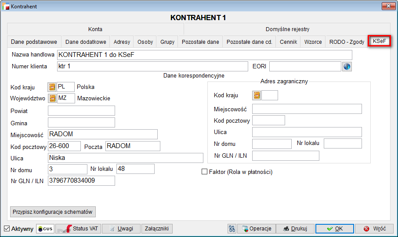Open foreign address country code lookup
Screen dimensions: 398x237
point(257,95)
